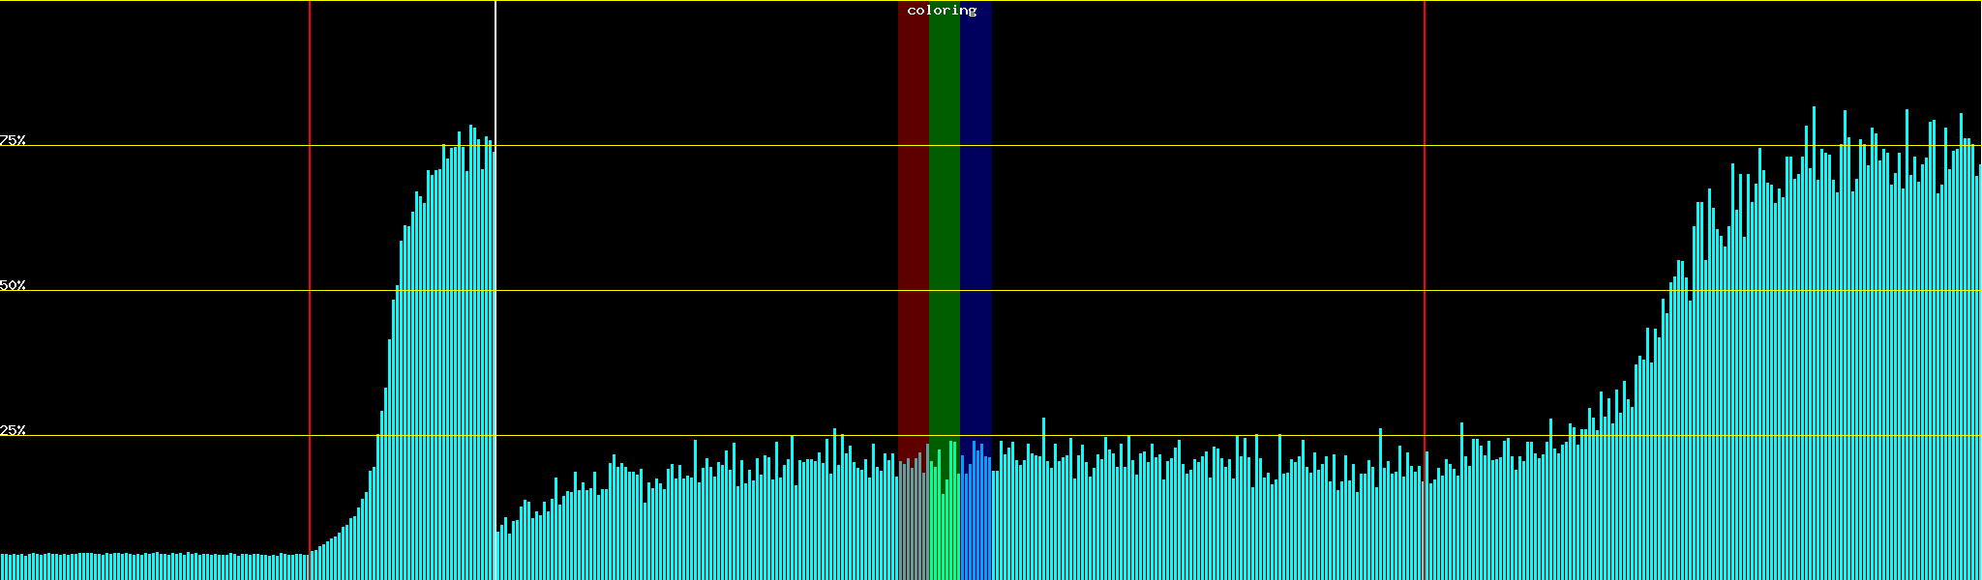Click the bright green histogram bars
The height and width of the screenshot is (580, 1982).
[944, 522]
